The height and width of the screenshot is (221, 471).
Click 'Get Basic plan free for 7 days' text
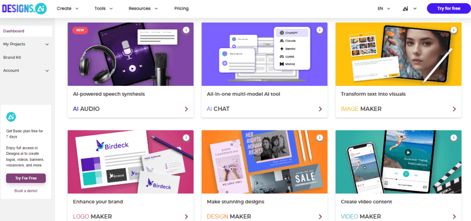click(25, 134)
